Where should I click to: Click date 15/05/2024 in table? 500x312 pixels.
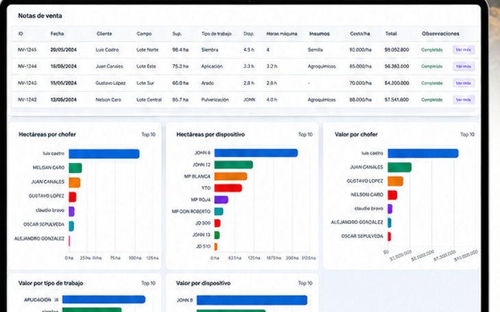64,83
